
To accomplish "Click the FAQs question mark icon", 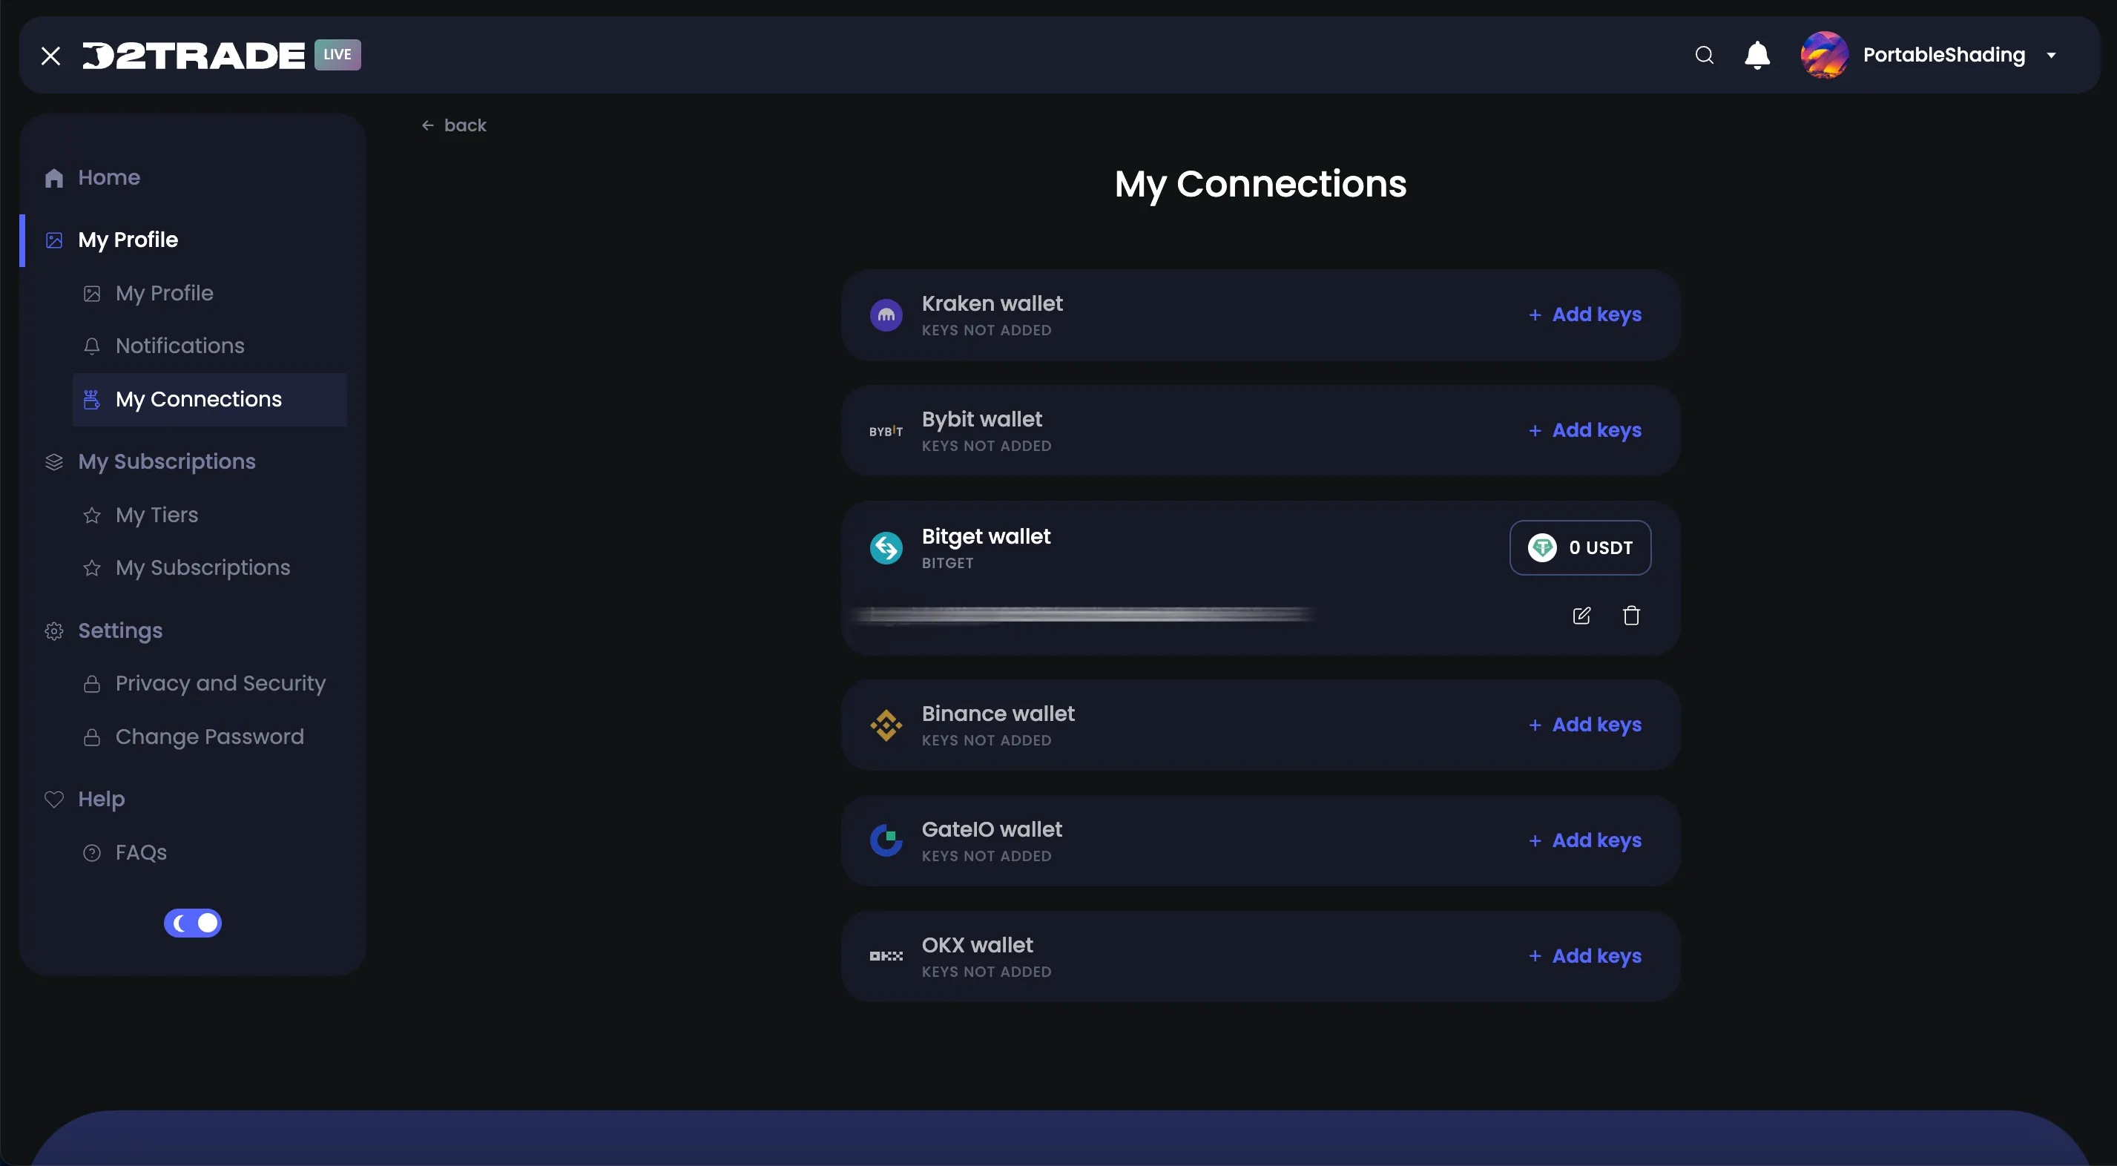I will pos(92,853).
